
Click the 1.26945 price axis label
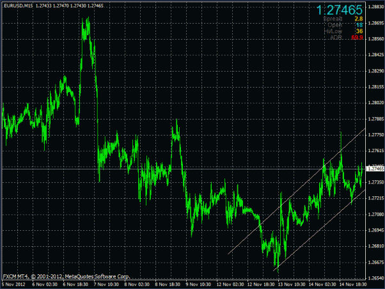pos(376,230)
